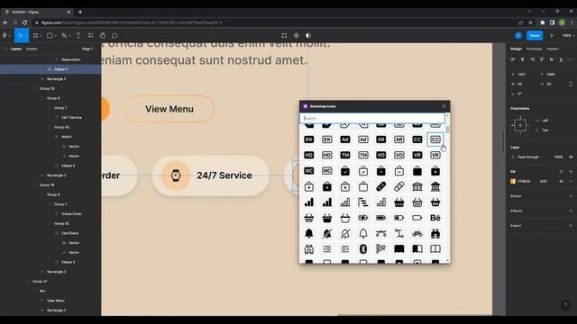The height and width of the screenshot is (324, 577).
Task: Click the plugin icon list scrollbar
Action: 447,130
